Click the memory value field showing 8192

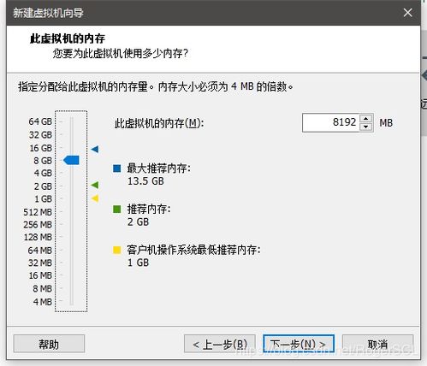[330, 122]
